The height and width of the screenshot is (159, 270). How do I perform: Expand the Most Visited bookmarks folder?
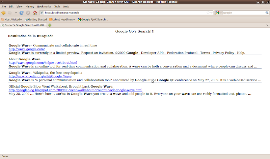point(11,20)
